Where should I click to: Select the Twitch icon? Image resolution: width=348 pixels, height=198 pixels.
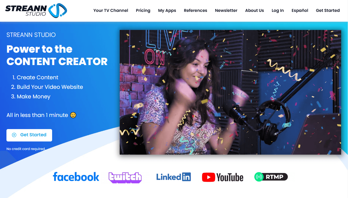(x=125, y=177)
